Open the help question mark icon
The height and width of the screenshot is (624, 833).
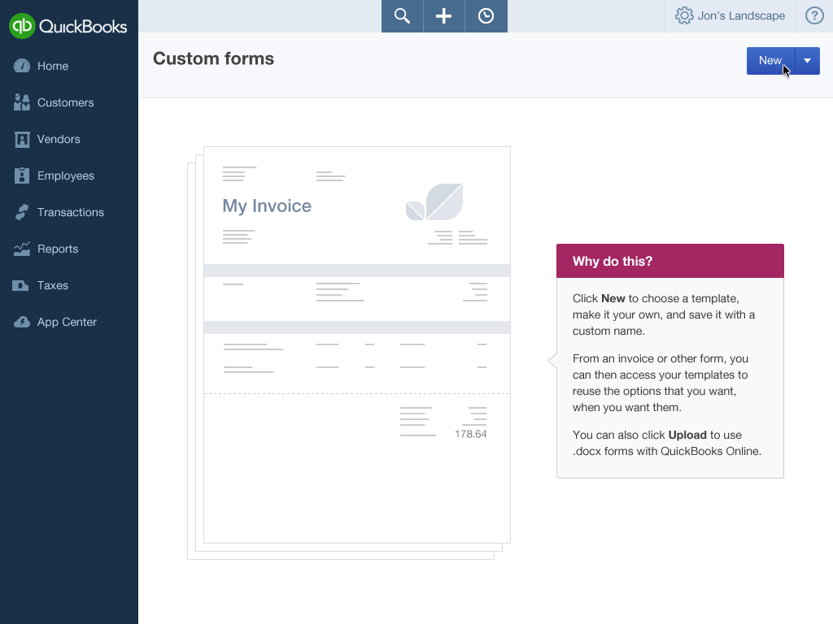click(x=813, y=16)
